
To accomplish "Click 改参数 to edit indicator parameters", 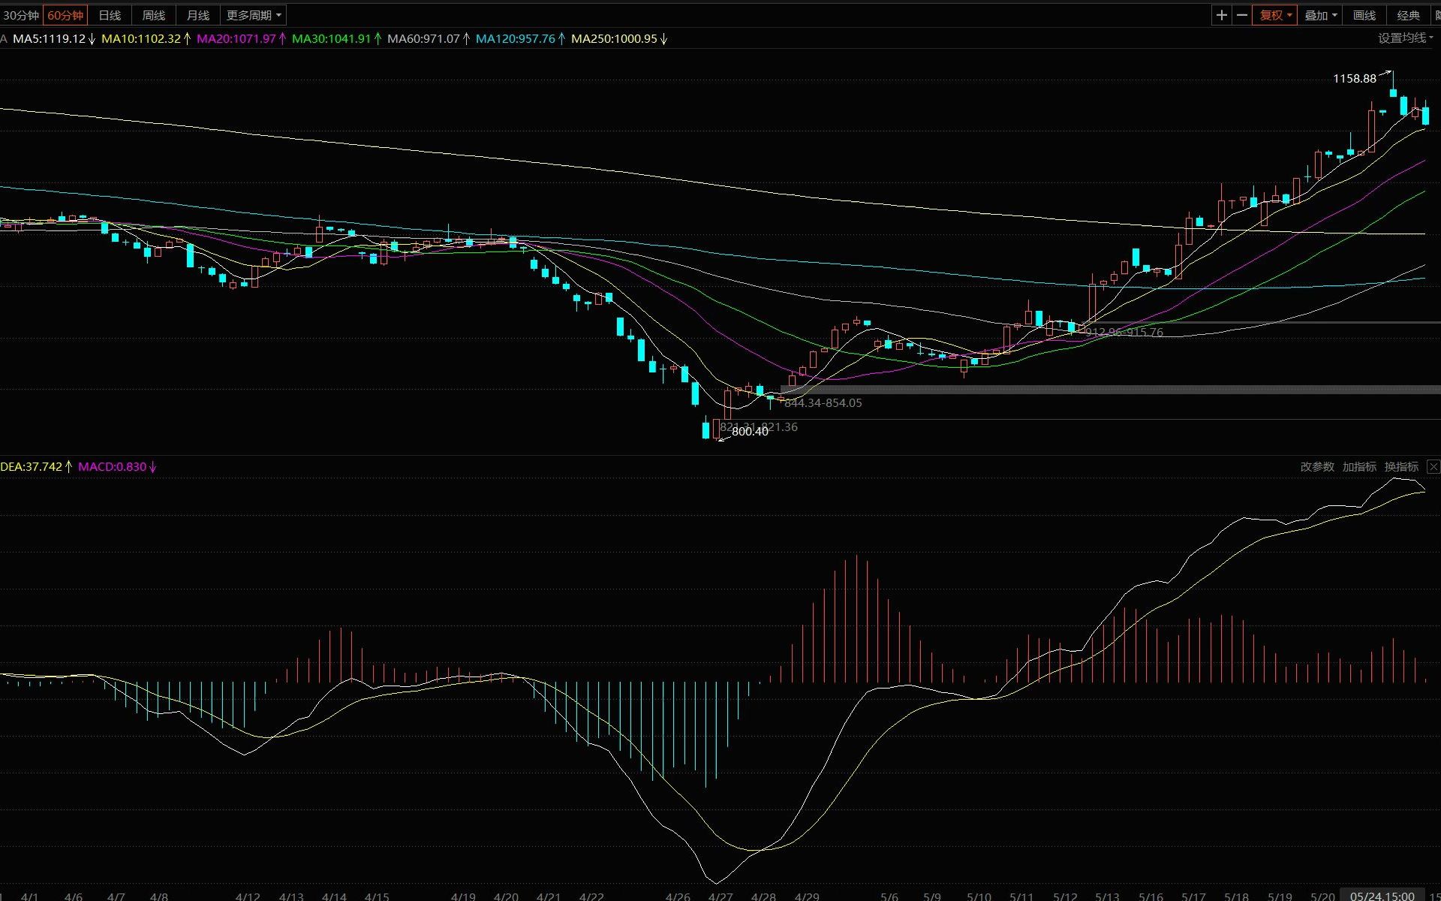I will pos(1317,467).
